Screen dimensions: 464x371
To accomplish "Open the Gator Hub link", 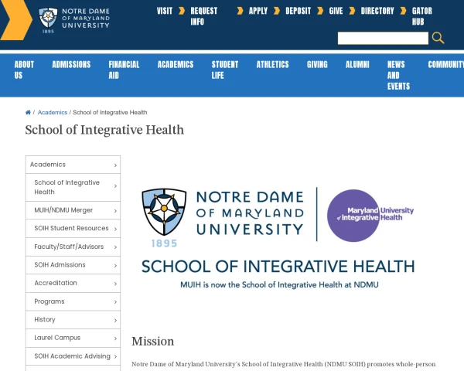I will tap(422, 16).
